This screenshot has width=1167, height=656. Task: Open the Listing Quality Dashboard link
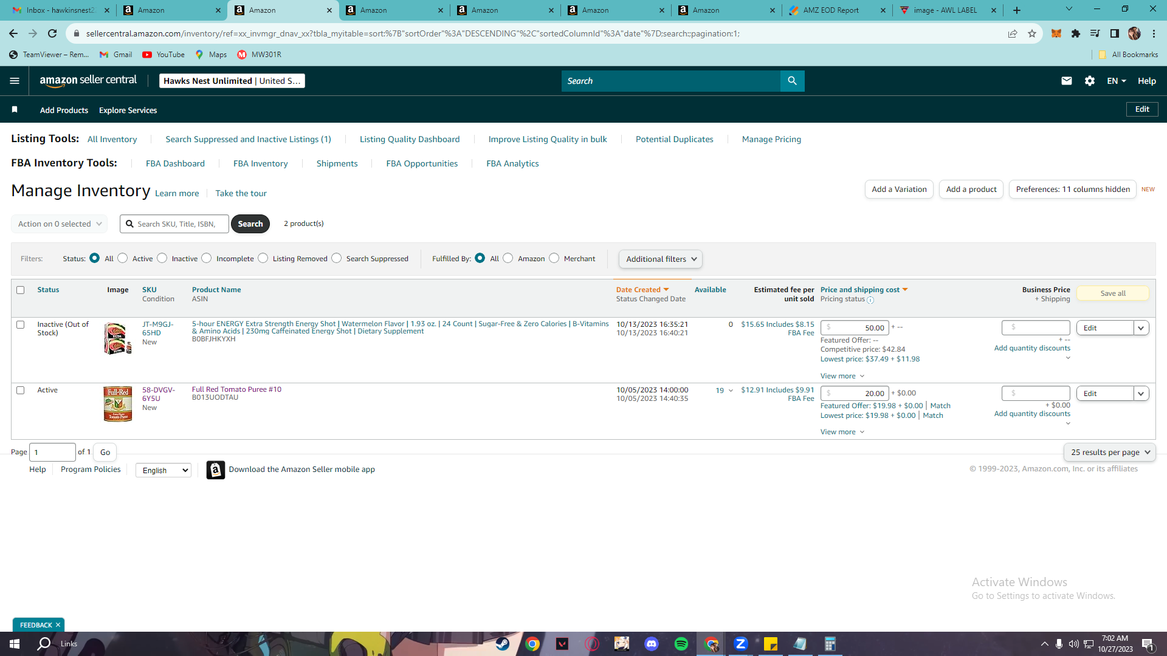point(410,139)
